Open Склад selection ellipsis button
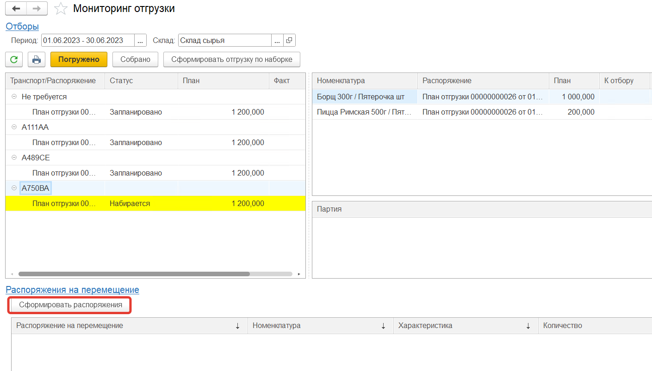Image resolution: width=652 pixels, height=371 pixels. point(277,41)
